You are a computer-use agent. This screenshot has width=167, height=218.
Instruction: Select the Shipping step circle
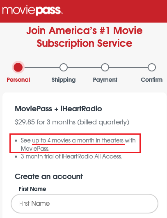click(x=64, y=67)
